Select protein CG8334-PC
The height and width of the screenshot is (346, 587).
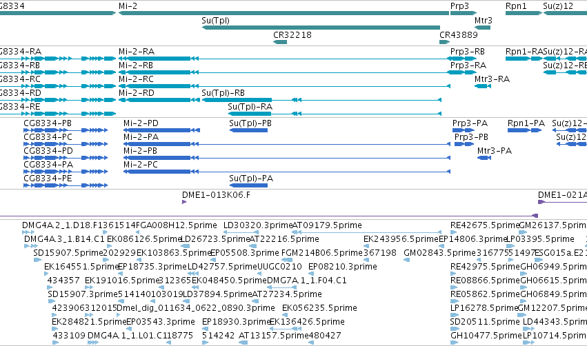[66, 144]
